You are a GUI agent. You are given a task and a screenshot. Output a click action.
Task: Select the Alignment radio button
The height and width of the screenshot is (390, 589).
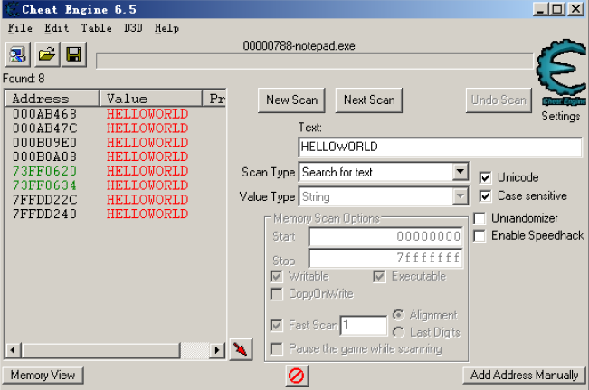tap(398, 315)
